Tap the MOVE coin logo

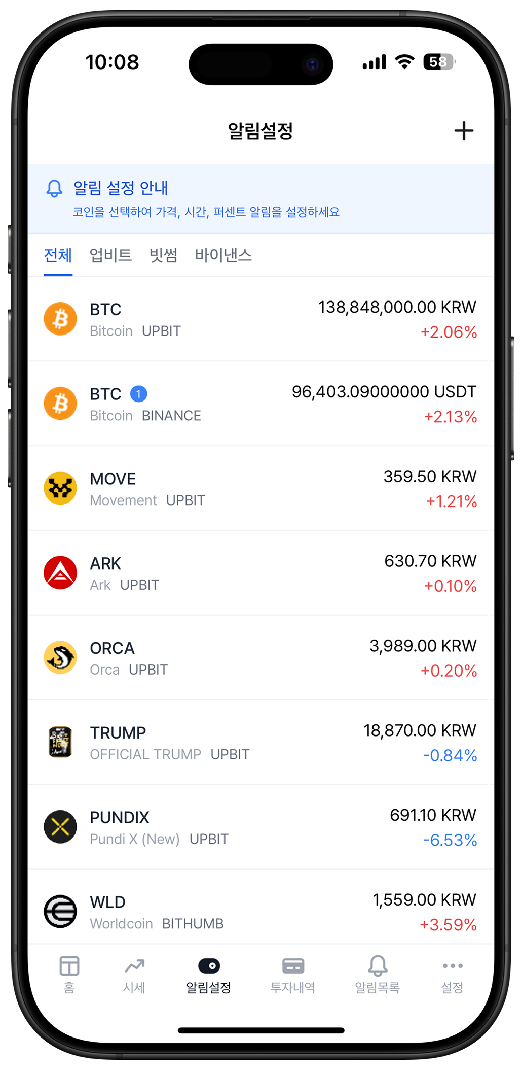tap(60, 488)
